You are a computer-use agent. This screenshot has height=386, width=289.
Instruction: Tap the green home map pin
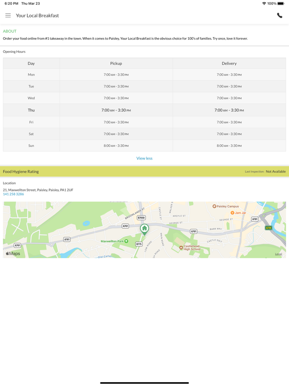[x=144, y=229]
